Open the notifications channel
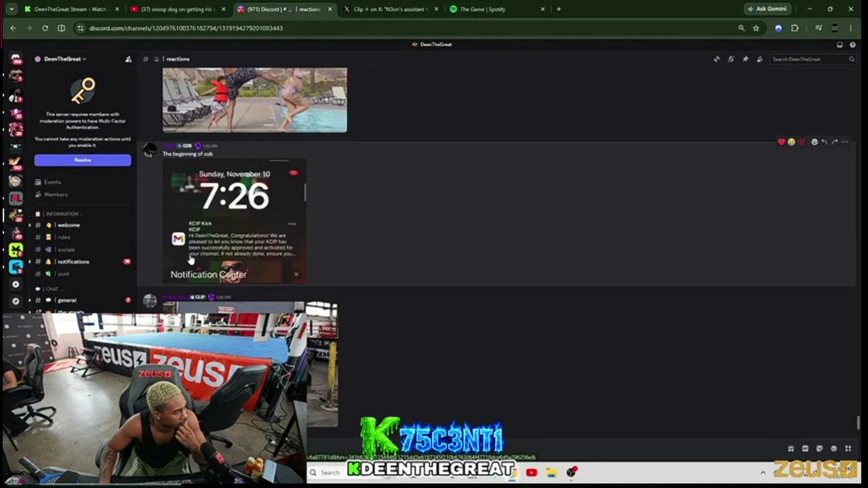Image resolution: width=868 pixels, height=488 pixels. click(x=73, y=262)
